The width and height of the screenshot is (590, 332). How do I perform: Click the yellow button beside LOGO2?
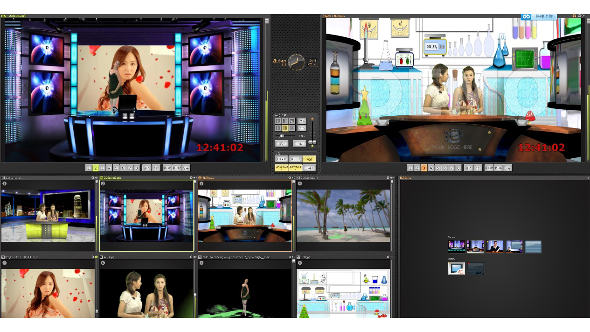click(x=309, y=159)
